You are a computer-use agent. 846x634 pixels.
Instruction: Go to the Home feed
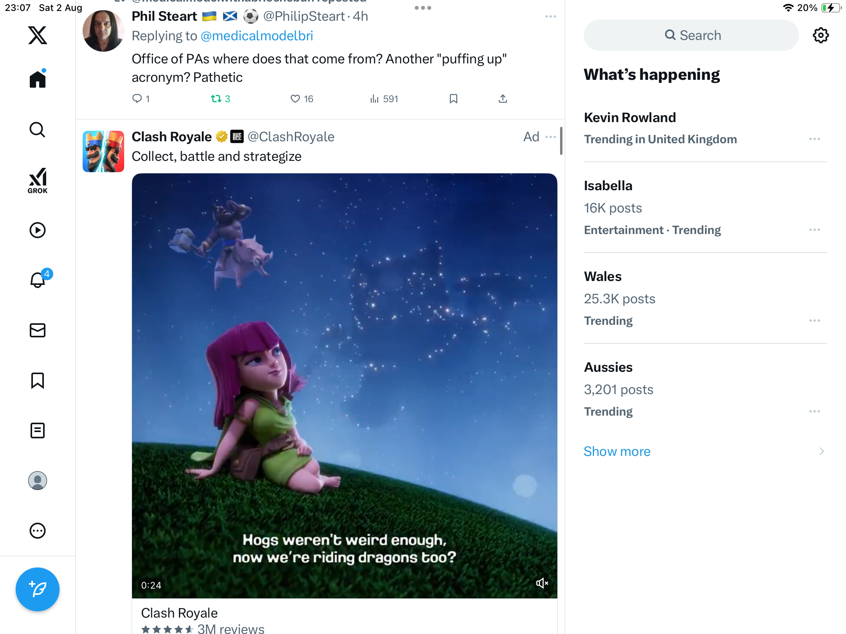pyautogui.click(x=38, y=79)
